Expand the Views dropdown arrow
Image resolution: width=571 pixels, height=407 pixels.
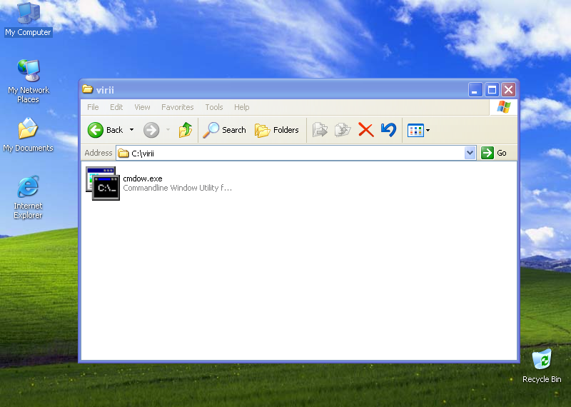pos(428,130)
